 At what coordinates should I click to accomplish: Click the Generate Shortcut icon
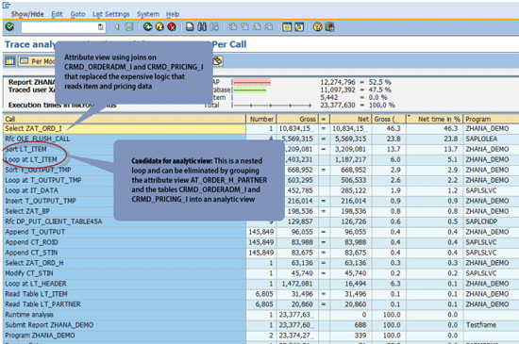pos(299,26)
